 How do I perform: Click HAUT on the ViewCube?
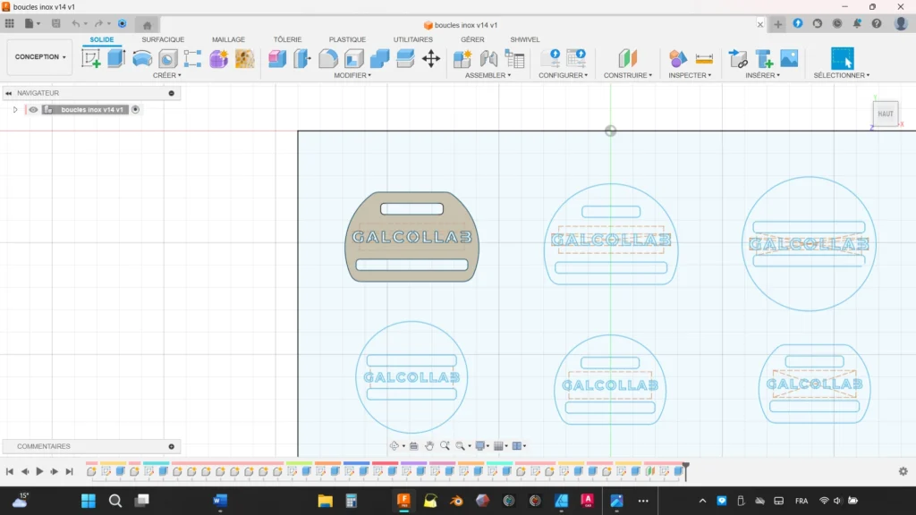click(886, 114)
